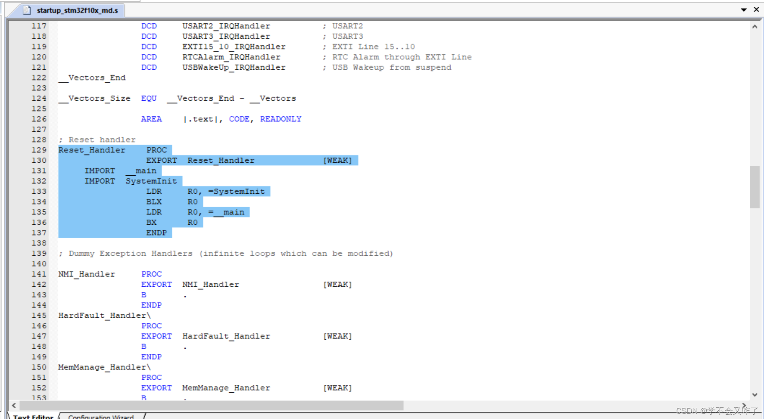This screenshot has height=419, width=764.
Task: Click the __Vectors_End label on line 122
Action: click(92, 78)
